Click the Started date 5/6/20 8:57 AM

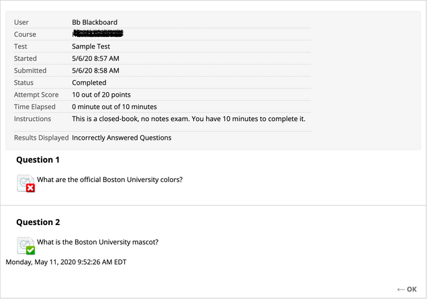tap(95, 58)
